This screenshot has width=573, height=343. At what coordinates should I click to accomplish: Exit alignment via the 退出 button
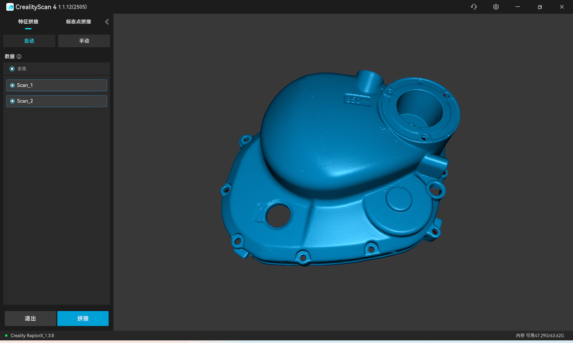pyautogui.click(x=30, y=318)
